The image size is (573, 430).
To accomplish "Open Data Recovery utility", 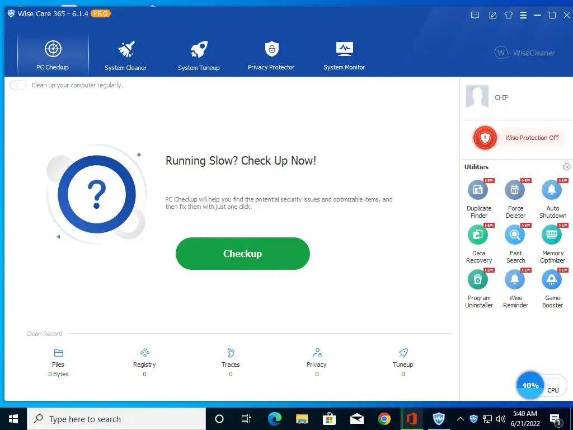I will pyautogui.click(x=479, y=244).
